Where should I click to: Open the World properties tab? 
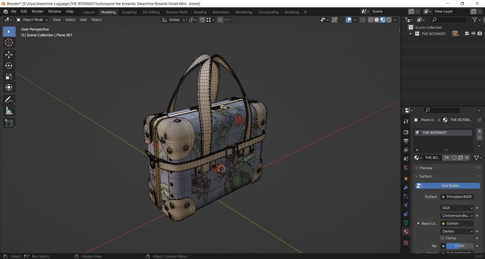point(406,168)
